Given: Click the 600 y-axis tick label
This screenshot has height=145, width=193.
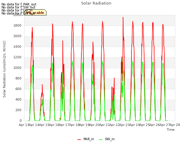Looking at the screenshot, I should [x=18, y=89].
